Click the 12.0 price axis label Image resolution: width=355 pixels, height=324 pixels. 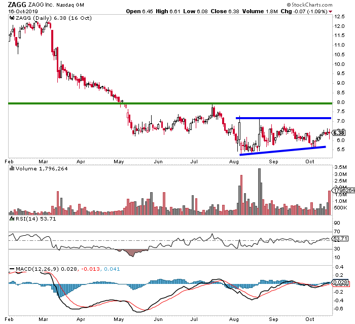(340, 26)
